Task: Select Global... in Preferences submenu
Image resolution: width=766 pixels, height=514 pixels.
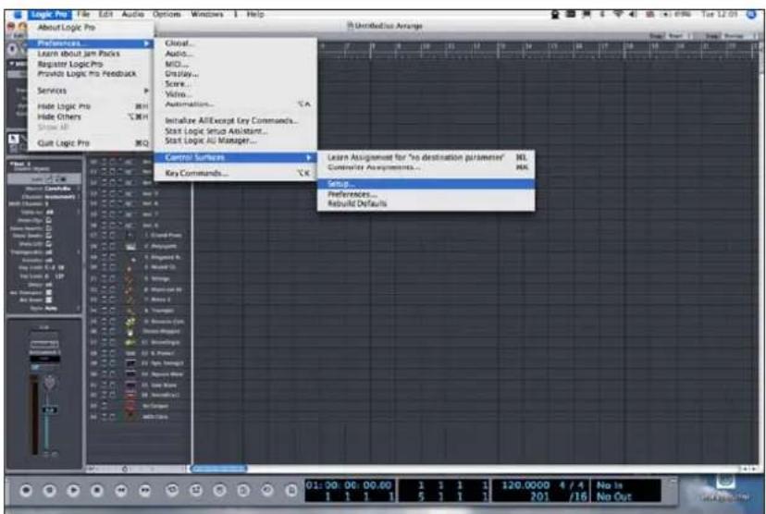Action: tap(235, 43)
